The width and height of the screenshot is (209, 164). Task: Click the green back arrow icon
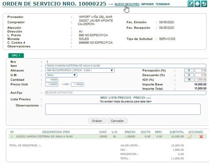(204, 4)
